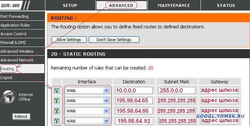Click the Subnet Mask field in the 195.98.64.65 row
The image size is (250, 126).
coord(177,101)
